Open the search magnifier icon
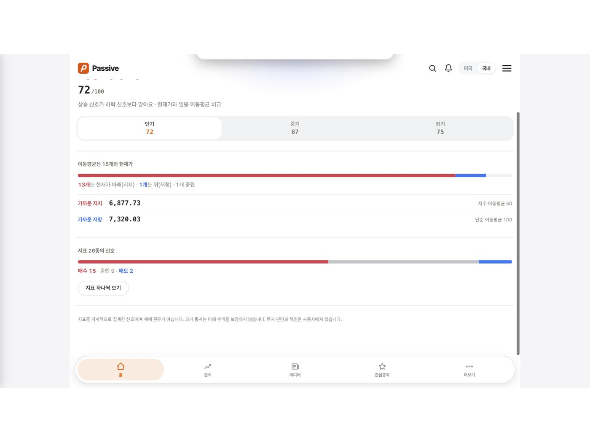Viewport: 590px width, 442px height. (432, 68)
